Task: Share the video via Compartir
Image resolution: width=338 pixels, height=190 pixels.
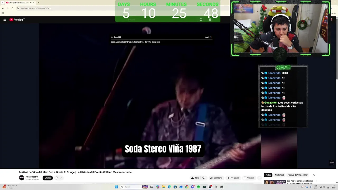Action: point(216,178)
